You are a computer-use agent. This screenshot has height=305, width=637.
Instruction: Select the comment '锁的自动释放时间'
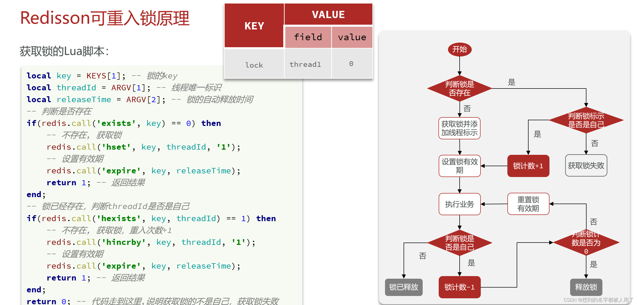point(219,100)
